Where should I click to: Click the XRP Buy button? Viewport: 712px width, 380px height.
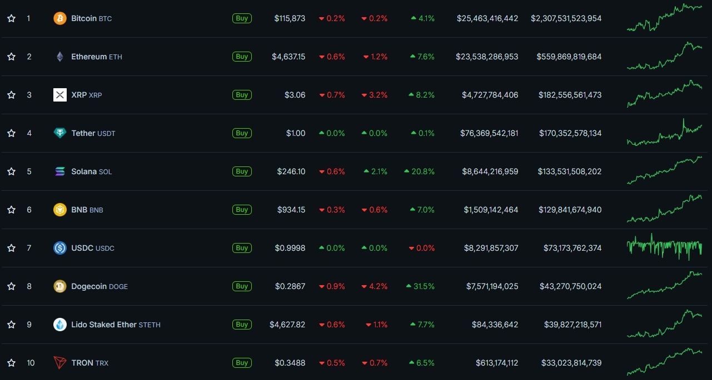click(x=242, y=95)
